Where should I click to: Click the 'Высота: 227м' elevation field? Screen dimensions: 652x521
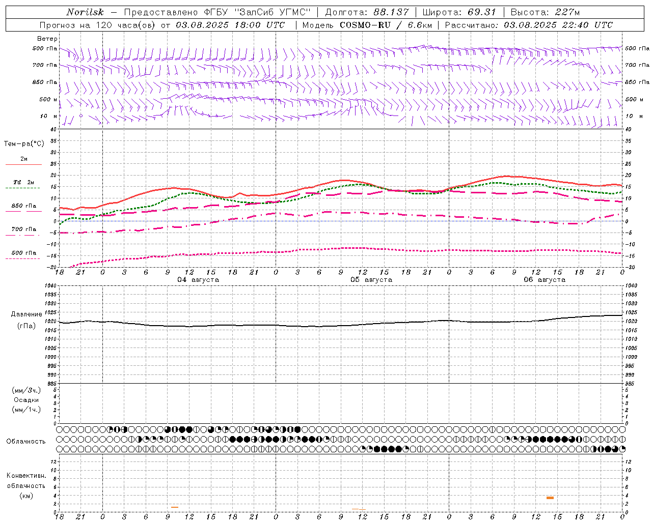(x=545, y=12)
